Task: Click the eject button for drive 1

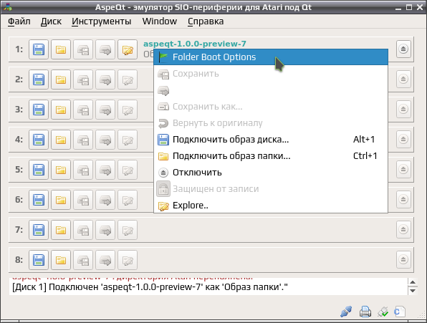Action: 403,49
